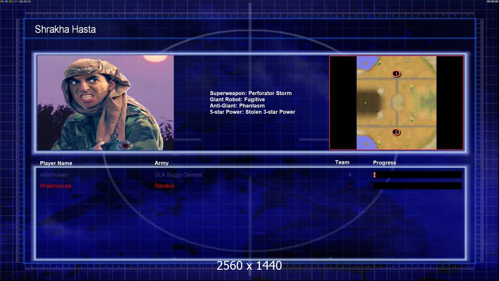The width and height of the screenshot is (499, 281).
Task: Click the Team column header
Action: click(342, 163)
